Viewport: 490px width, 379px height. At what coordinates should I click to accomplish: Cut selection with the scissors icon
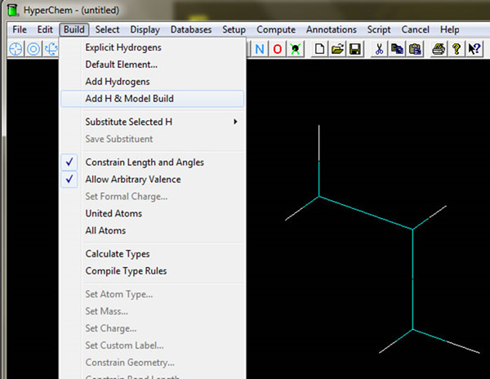click(x=379, y=49)
